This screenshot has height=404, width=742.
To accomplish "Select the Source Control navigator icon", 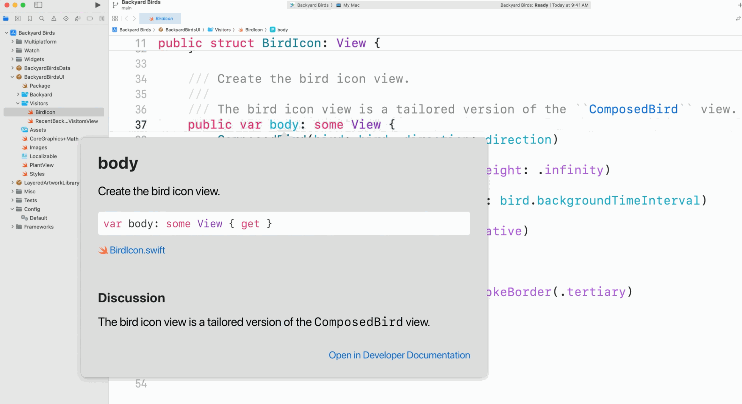I will click(19, 19).
